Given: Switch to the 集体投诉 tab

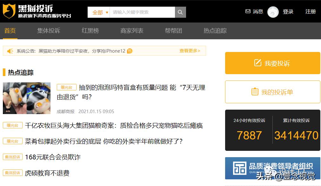Looking at the screenshot, I should click(48, 31).
